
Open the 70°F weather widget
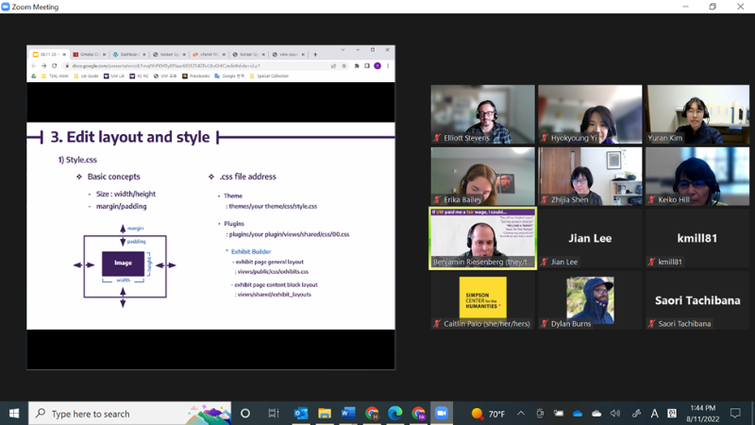(x=488, y=414)
